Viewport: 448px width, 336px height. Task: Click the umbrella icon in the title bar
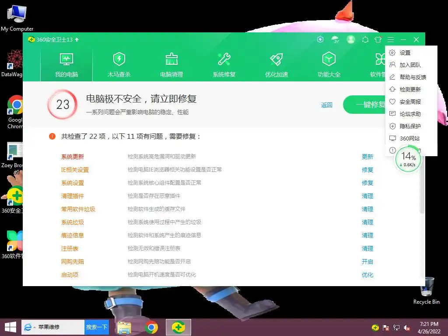[x=335, y=39]
